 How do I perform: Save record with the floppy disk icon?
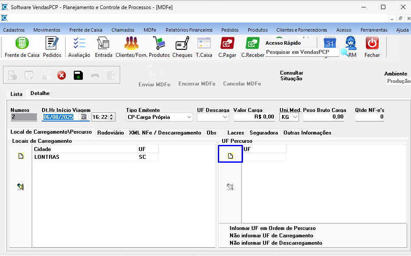pos(78,75)
